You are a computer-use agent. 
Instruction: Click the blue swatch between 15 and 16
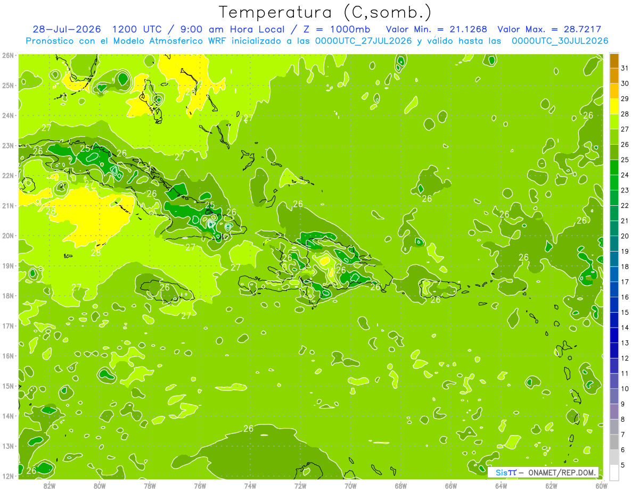(x=614, y=305)
